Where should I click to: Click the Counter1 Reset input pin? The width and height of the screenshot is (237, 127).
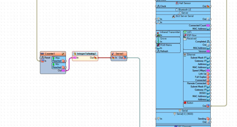click(x=42, y=58)
